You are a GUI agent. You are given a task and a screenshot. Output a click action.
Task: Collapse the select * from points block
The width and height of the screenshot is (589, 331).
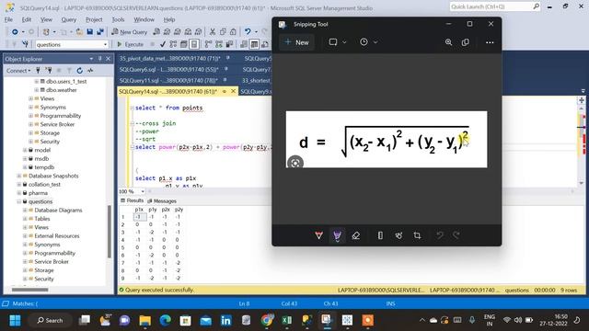pos(132,108)
